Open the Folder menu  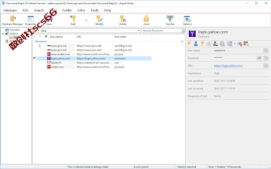click(x=67, y=10)
